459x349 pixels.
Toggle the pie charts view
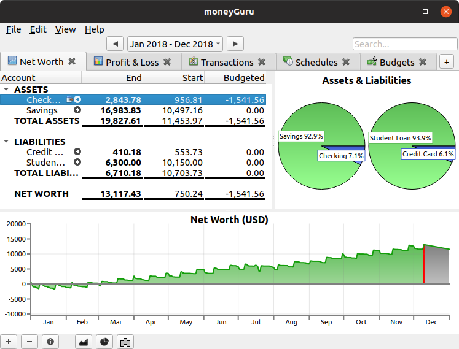click(104, 342)
